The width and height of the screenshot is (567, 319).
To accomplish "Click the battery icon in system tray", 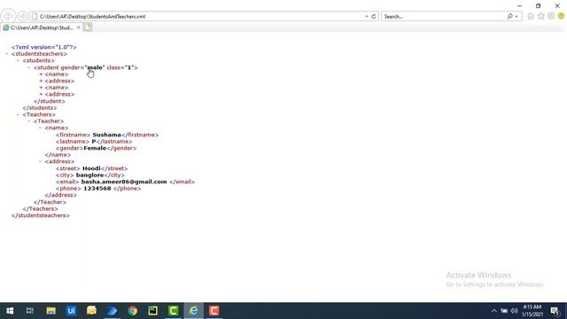I will click(504, 311).
